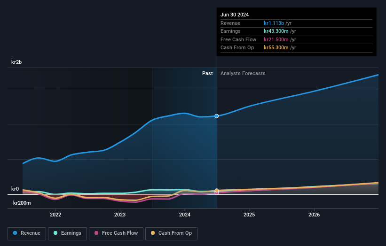This screenshot has width=386, height=246.
Task: Click the kr1.113b revenue value
Action: point(274,23)
